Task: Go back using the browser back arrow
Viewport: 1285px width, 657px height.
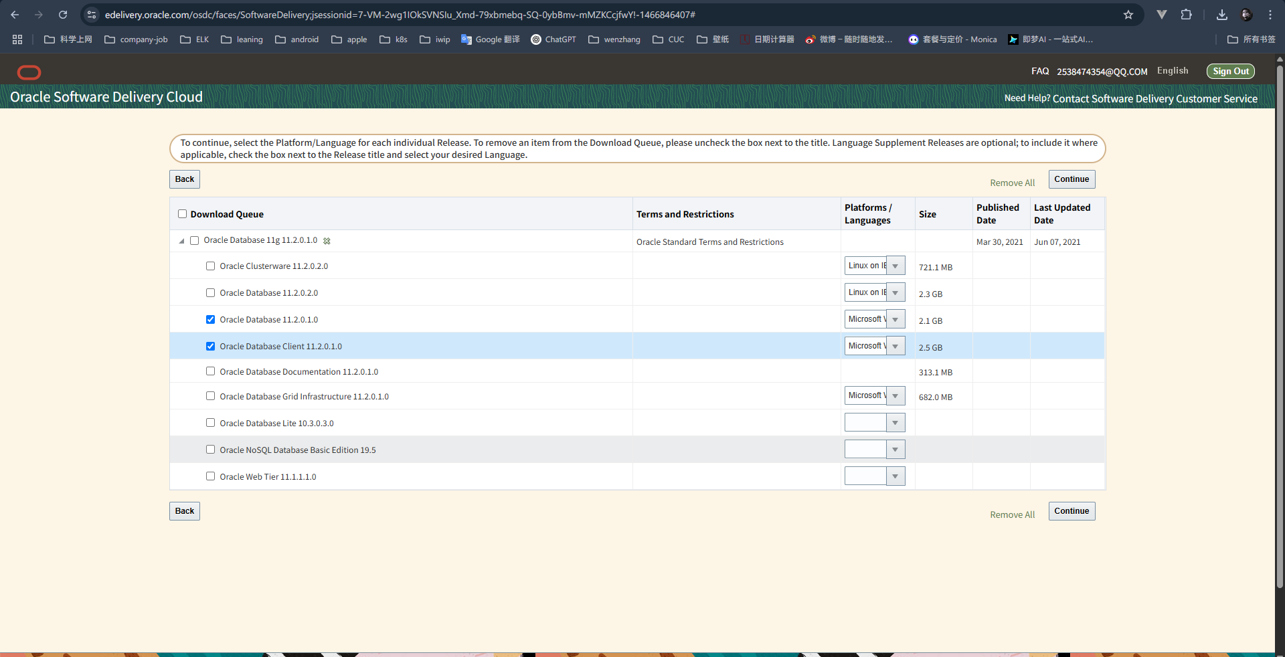Action: (x=15, y=15)
